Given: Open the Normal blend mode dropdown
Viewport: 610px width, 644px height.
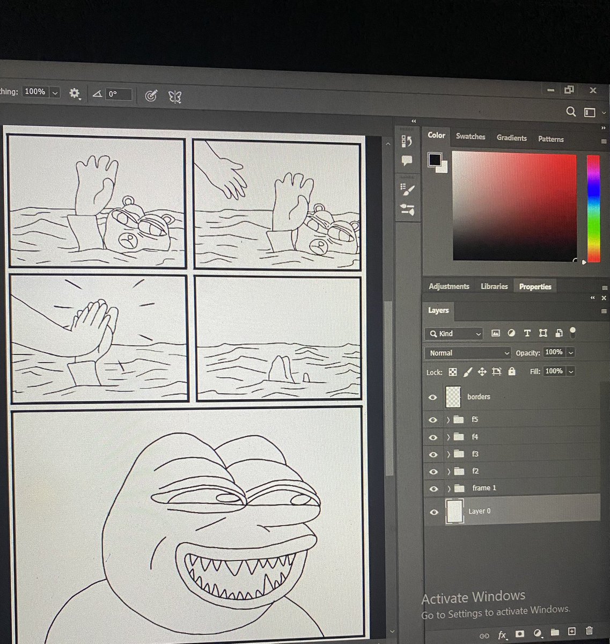Looking at the screenshot, I should point(468,353).
